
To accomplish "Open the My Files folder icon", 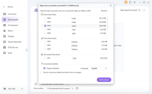I will pyautogui.click(x=5, y=89).
